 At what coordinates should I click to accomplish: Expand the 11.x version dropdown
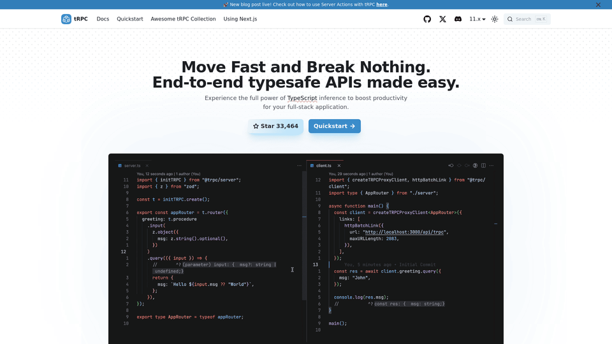click(x=477, y=19)
